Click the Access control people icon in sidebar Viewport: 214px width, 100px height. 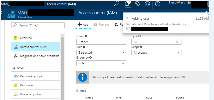click(x=16, y=47)
